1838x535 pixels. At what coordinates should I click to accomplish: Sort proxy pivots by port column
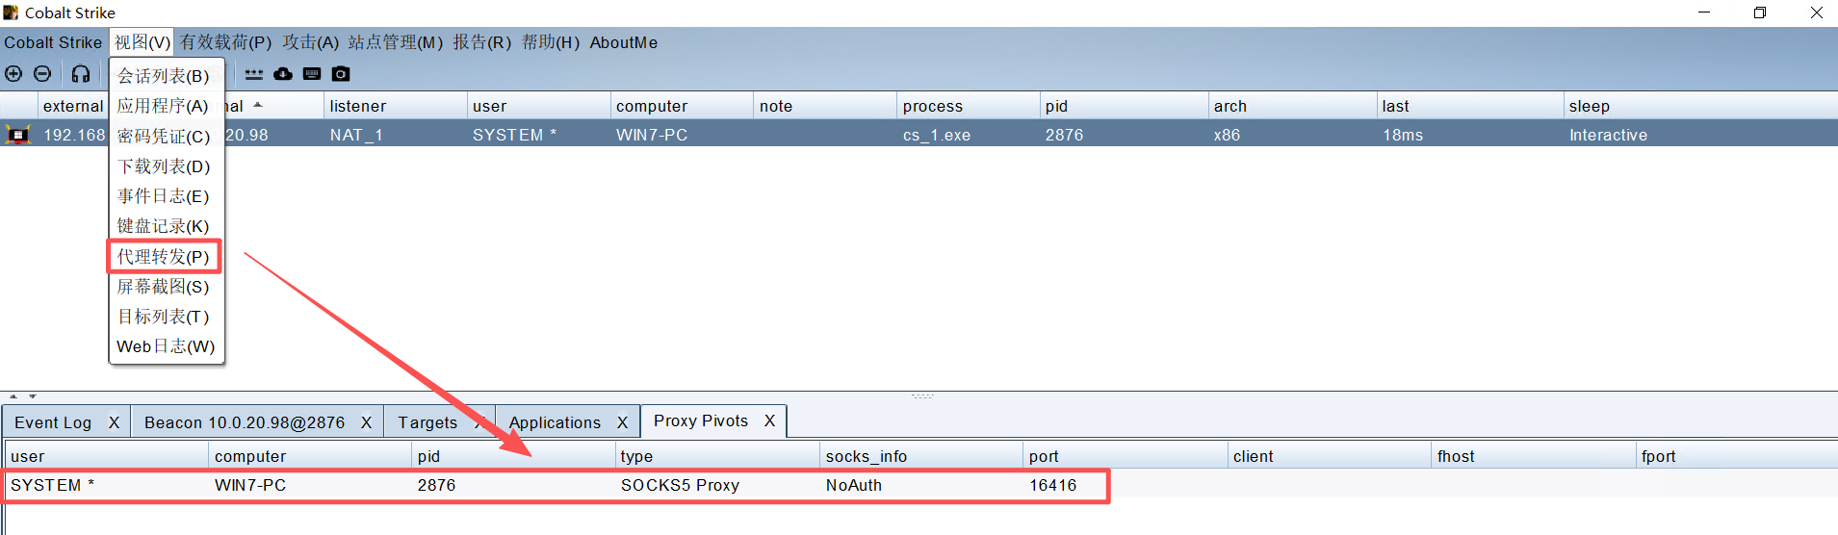pyautogui.click(x=1126, y=456)
